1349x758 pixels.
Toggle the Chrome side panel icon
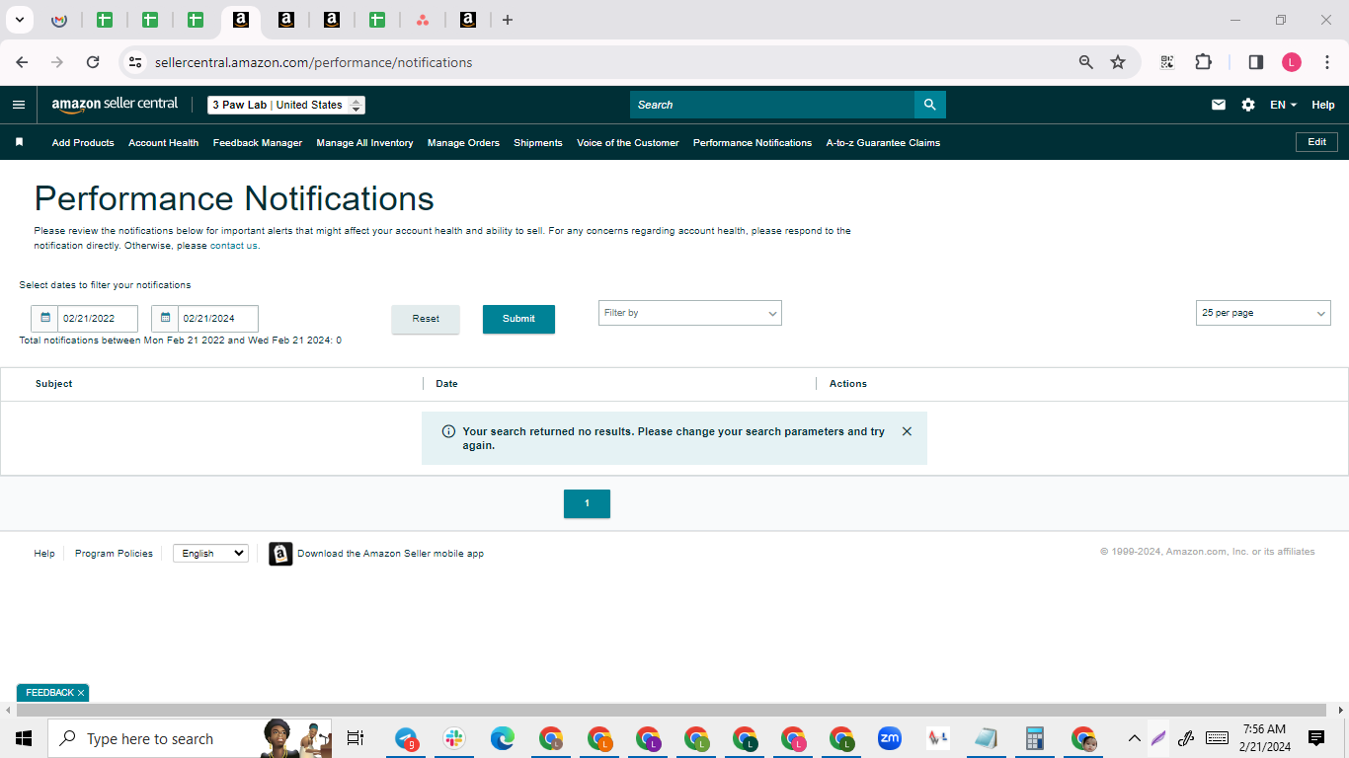pos(1256,62)
